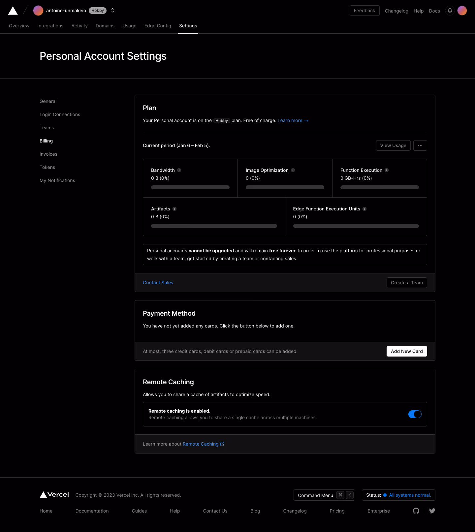
Task: Open the user avatar menu at top right
Action: 462,11
